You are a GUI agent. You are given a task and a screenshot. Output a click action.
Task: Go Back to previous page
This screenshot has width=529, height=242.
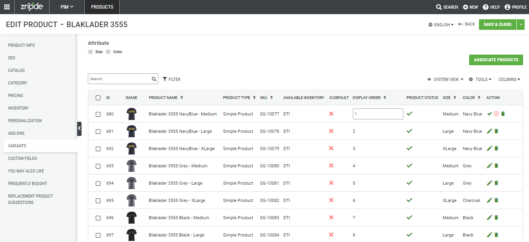coord(467,24)
